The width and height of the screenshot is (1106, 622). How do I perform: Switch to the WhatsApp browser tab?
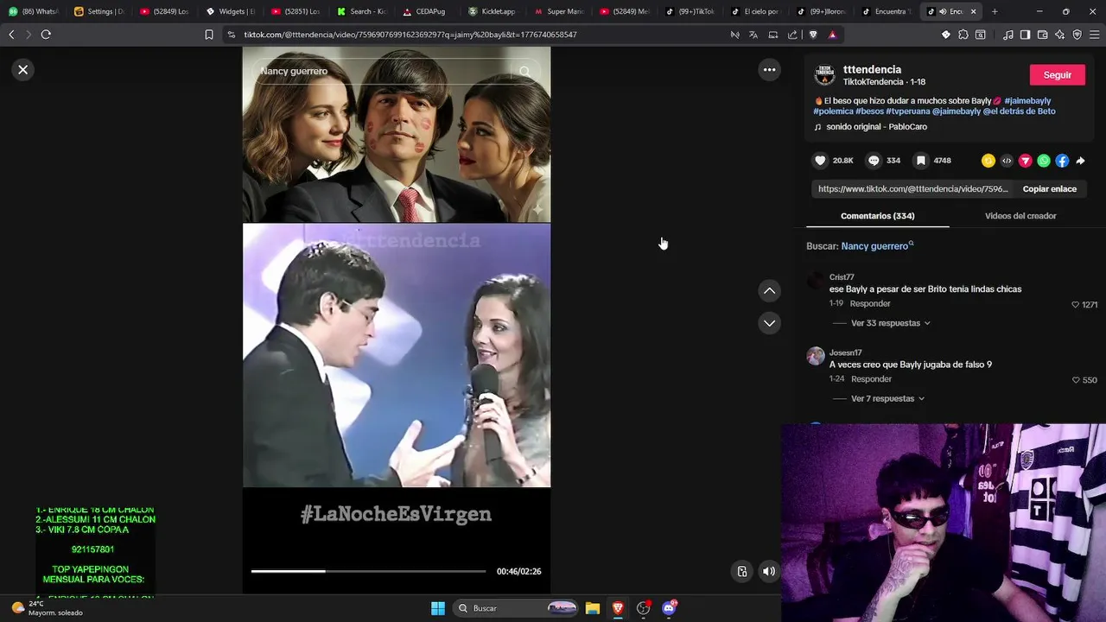(x=33, y=11)
